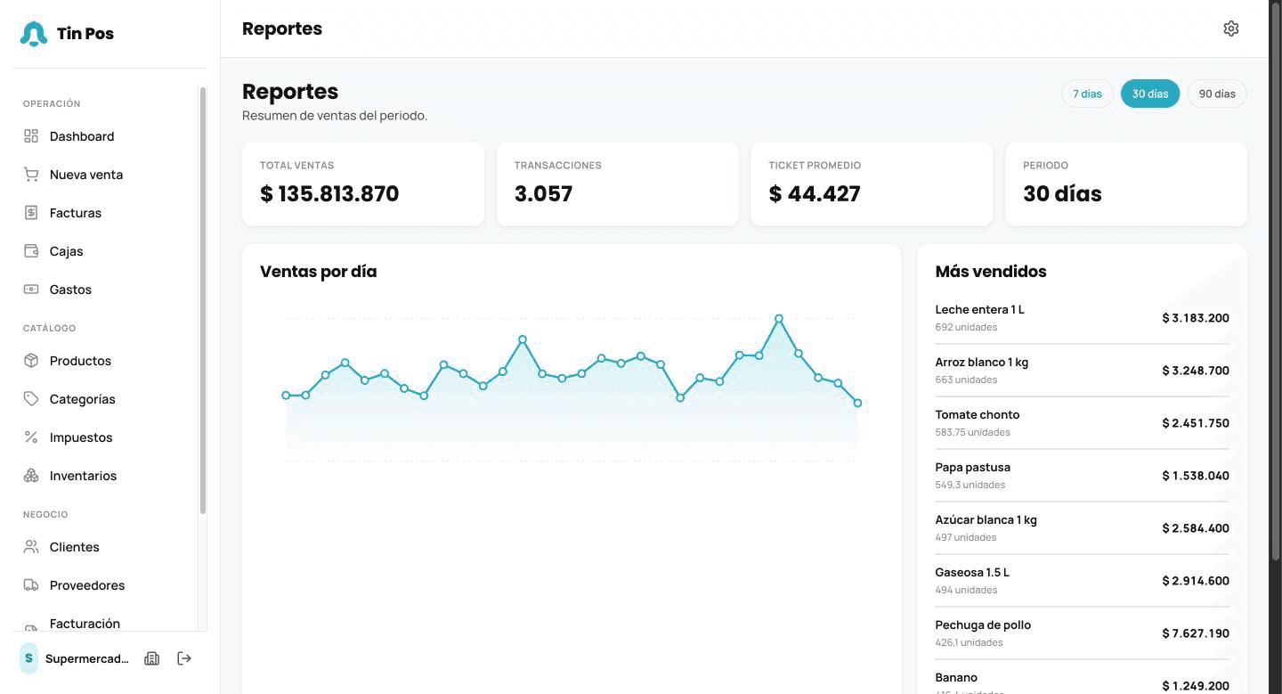Open the settings gear icon
This screenshot has width=1282, height=694.
1231,29
